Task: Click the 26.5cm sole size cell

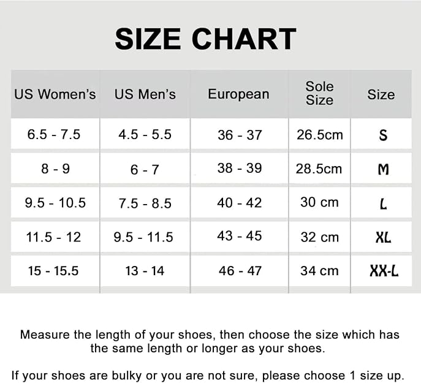Action: (x=320, y=135)
